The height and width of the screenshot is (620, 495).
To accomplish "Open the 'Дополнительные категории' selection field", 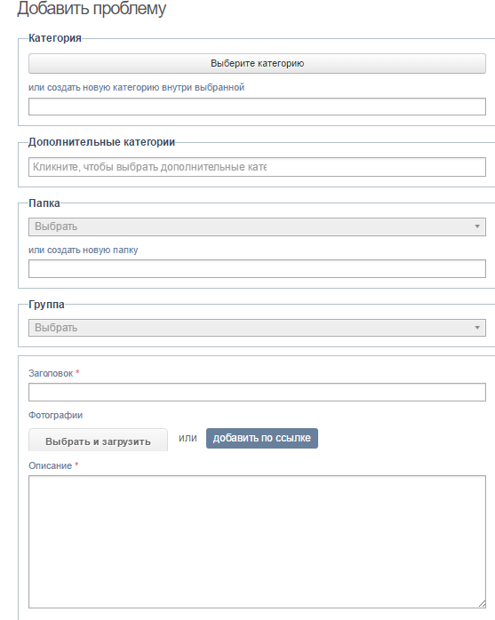I will click(x=257, y=167).
